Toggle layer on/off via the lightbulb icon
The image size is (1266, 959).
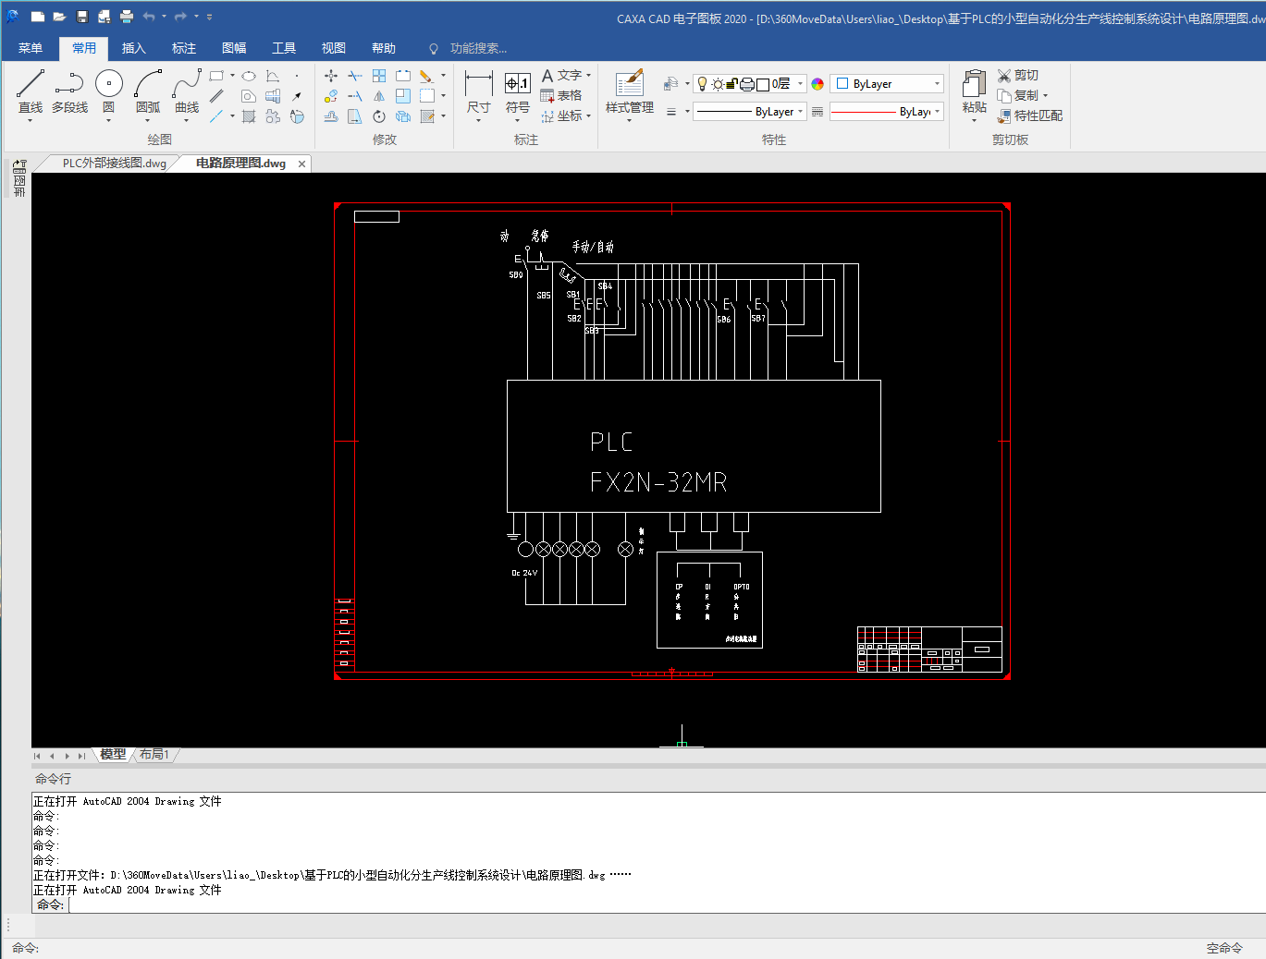tap(702, 84)
